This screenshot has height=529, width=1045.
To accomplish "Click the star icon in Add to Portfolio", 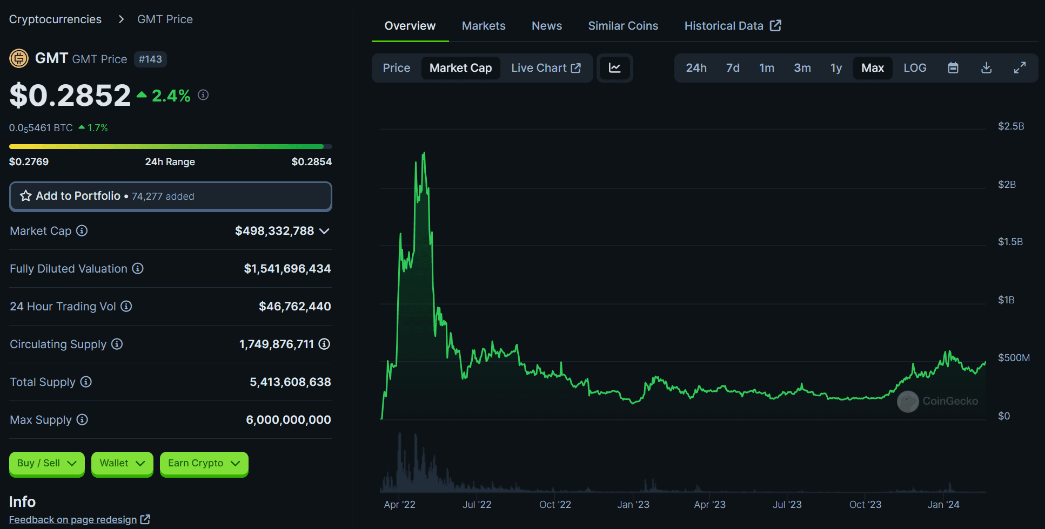I will 25,196.
